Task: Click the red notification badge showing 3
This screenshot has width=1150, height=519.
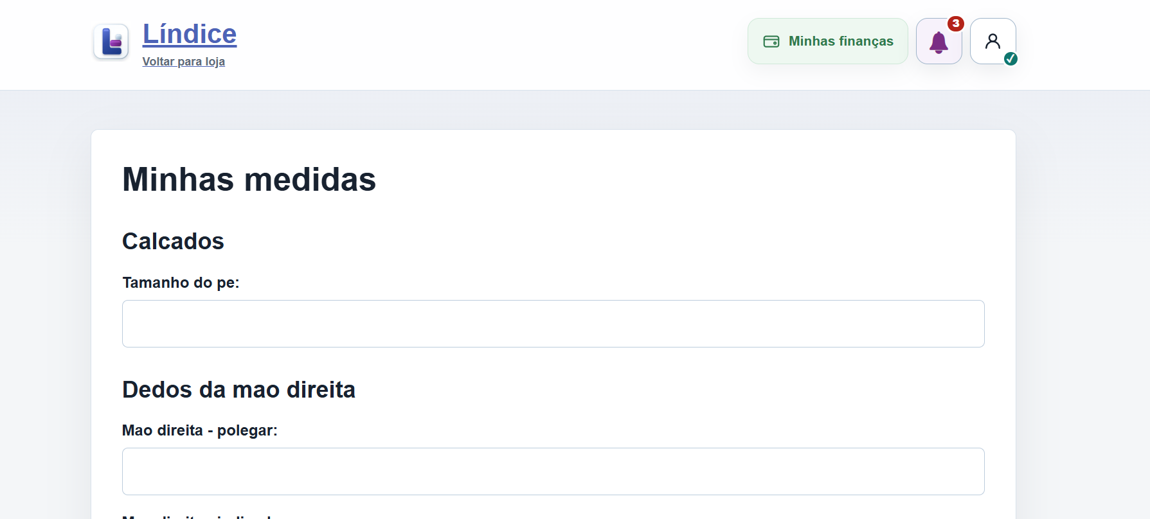Action: point(956,24)
